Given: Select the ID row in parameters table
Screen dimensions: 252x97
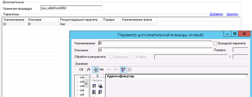Looking at the screenshot, I should pyautogui.click(x=80, y=24).
